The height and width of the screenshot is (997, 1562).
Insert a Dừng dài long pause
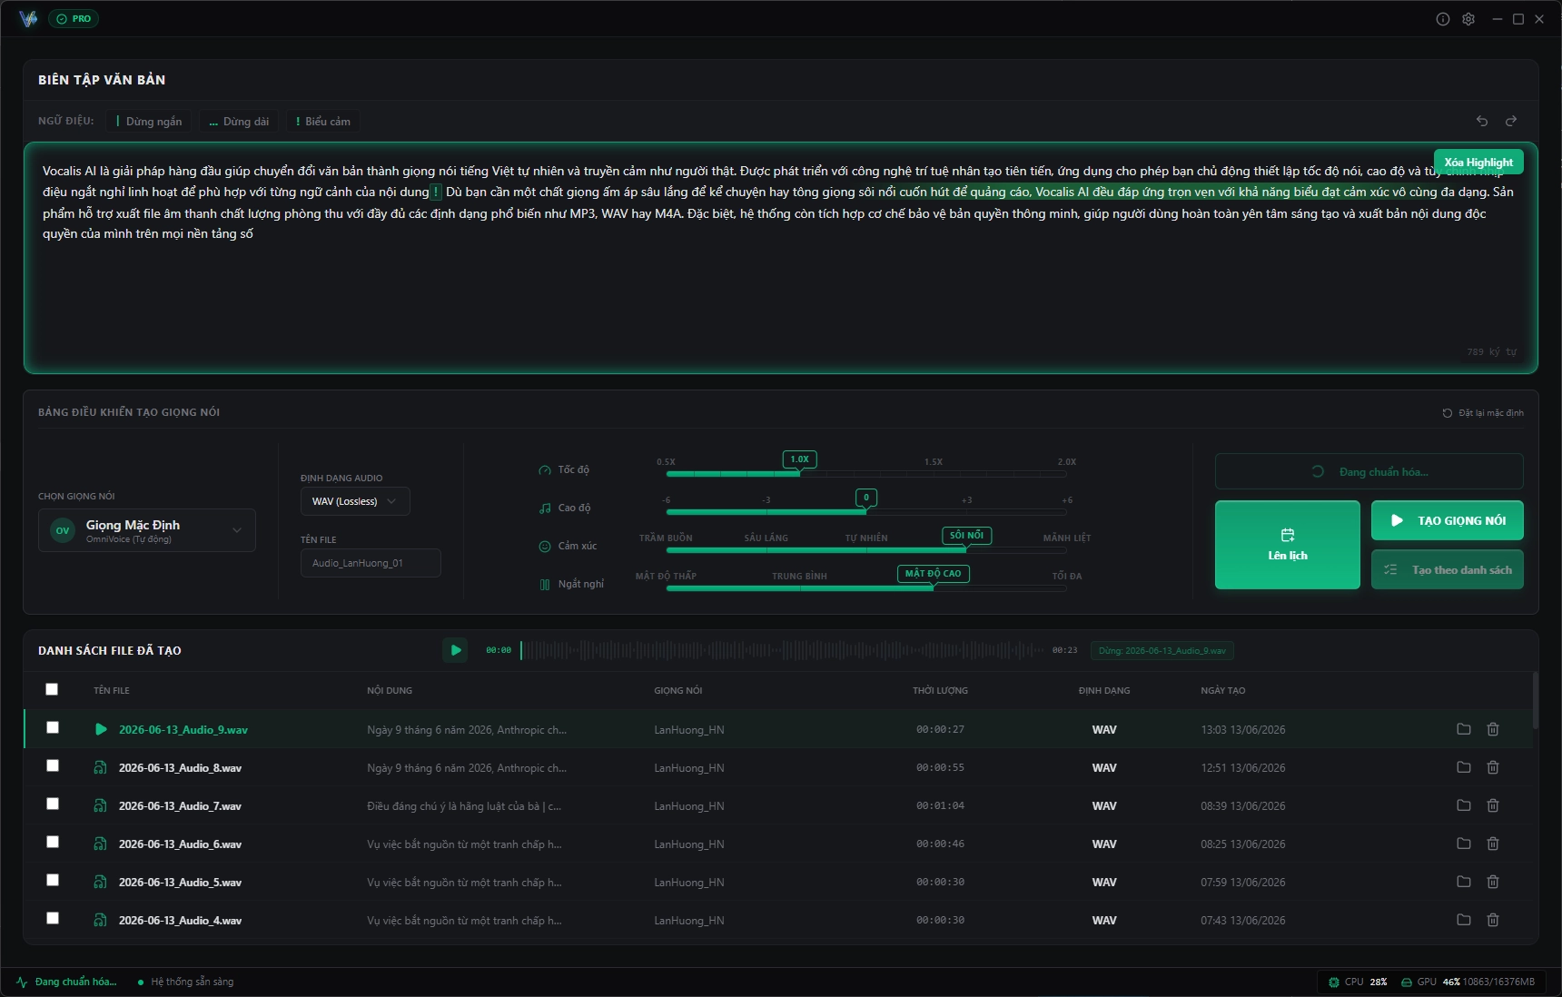[239, 122]
